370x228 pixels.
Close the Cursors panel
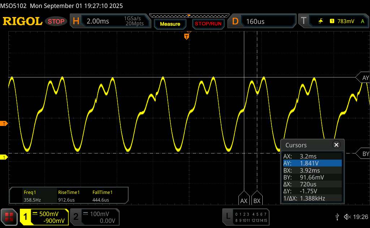click(x=336, y=145)
